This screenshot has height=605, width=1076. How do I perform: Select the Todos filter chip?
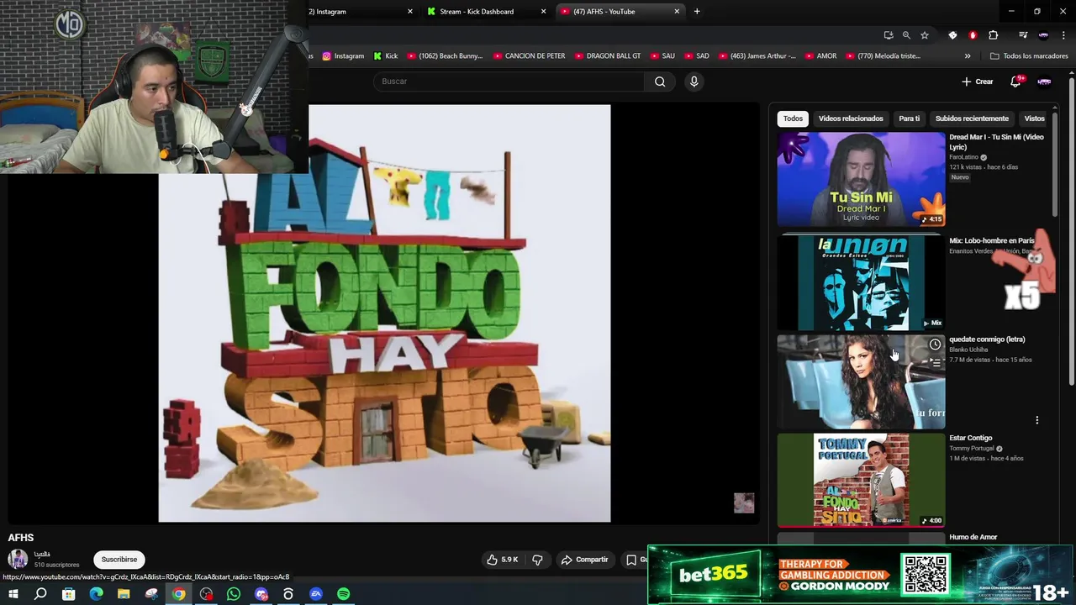(x=793, y=118)
